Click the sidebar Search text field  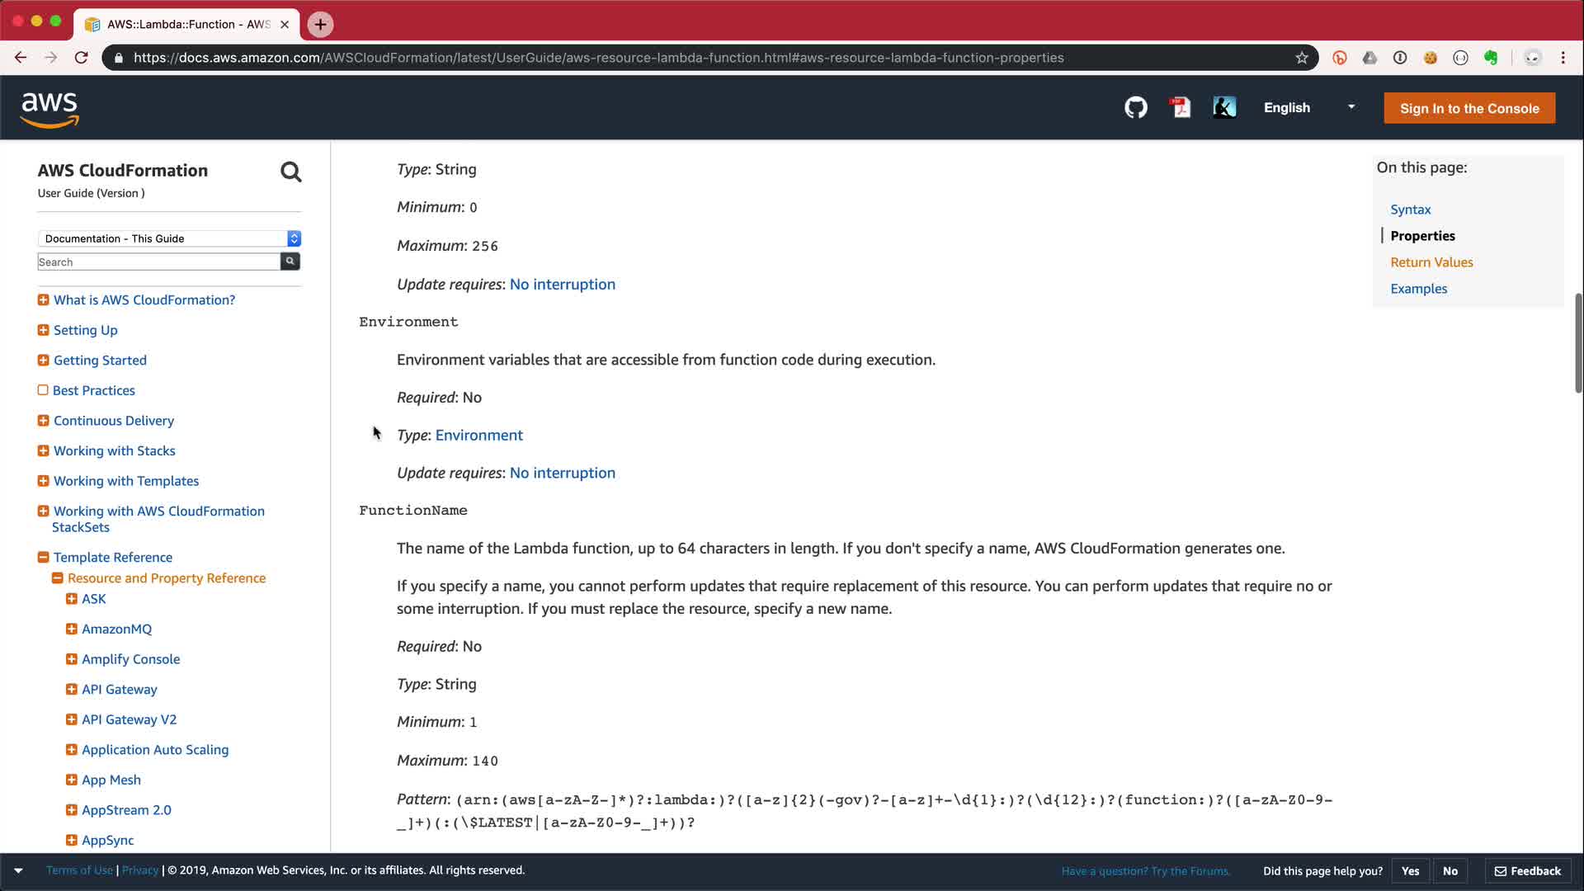tap(158, 262)
